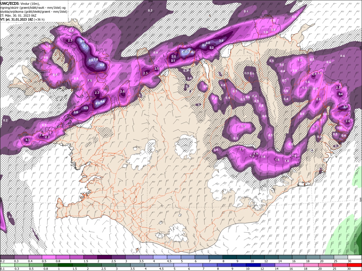
Task: Select the red swatch above 30 in lower legend
Action: coord(355,265)
